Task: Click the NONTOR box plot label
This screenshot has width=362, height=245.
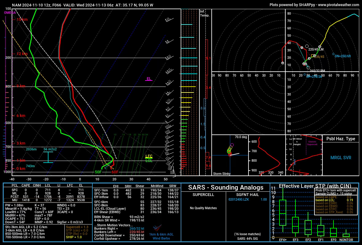Action: [346, 240]
